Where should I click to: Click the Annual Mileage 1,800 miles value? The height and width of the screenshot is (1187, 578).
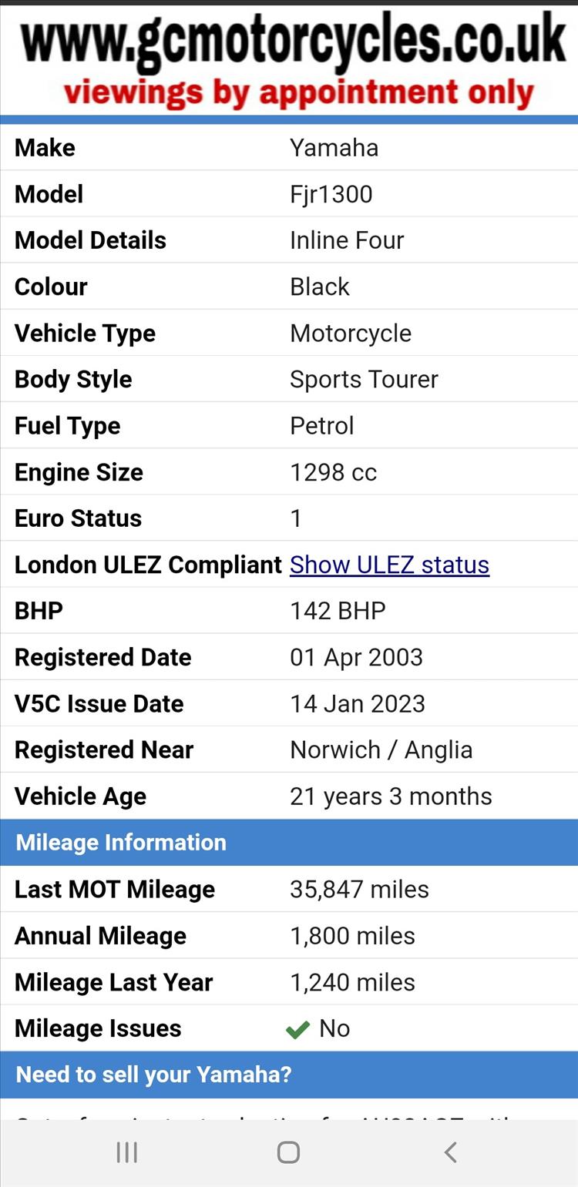(x=352, y=936)
